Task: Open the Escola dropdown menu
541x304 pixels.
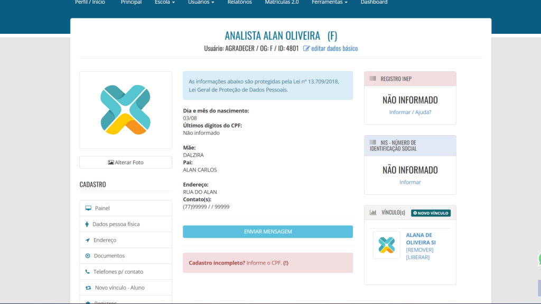Action: pyautogui.click(x=164, y=3)
